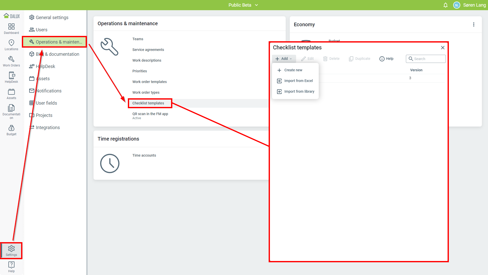Open the Budget sidebar icon
This screenshot has height=275, width=488.
tap(11, 130)
